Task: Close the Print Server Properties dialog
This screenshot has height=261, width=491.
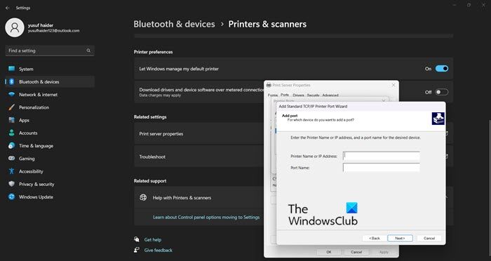Action: tap(394, 85)
